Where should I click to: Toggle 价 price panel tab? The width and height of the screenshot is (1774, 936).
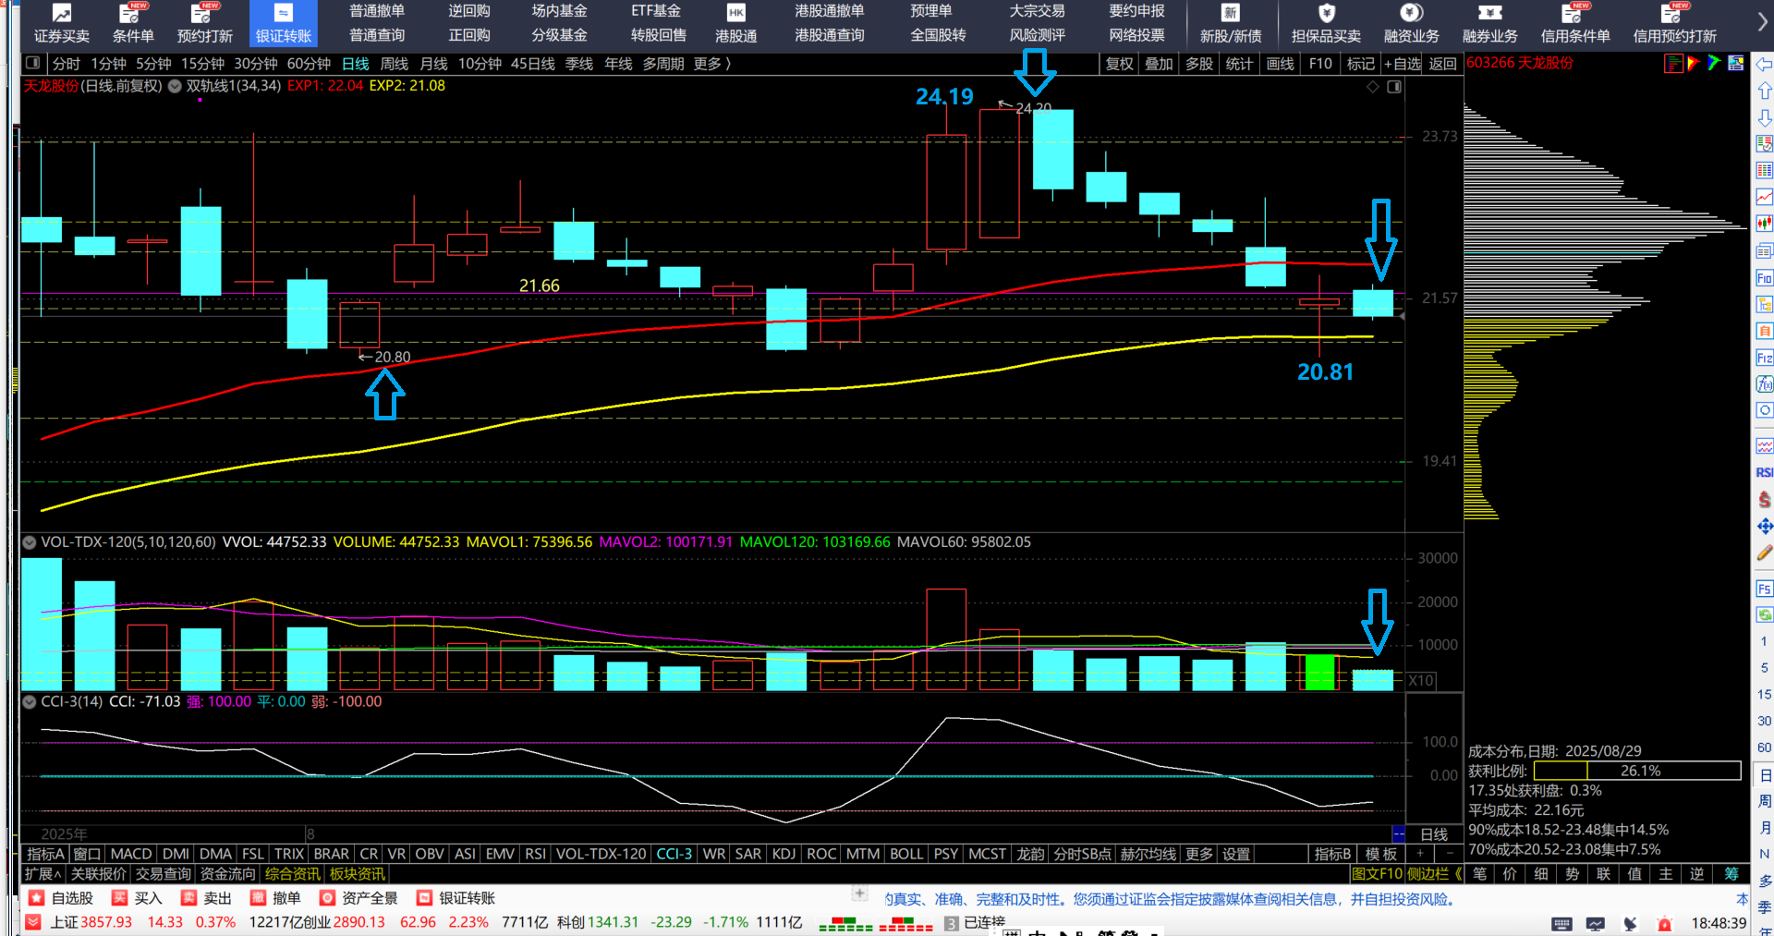click(1511, 873)
